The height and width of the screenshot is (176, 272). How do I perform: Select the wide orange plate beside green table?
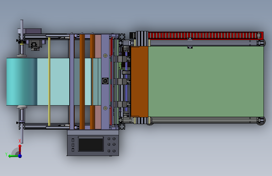[140, 81]
